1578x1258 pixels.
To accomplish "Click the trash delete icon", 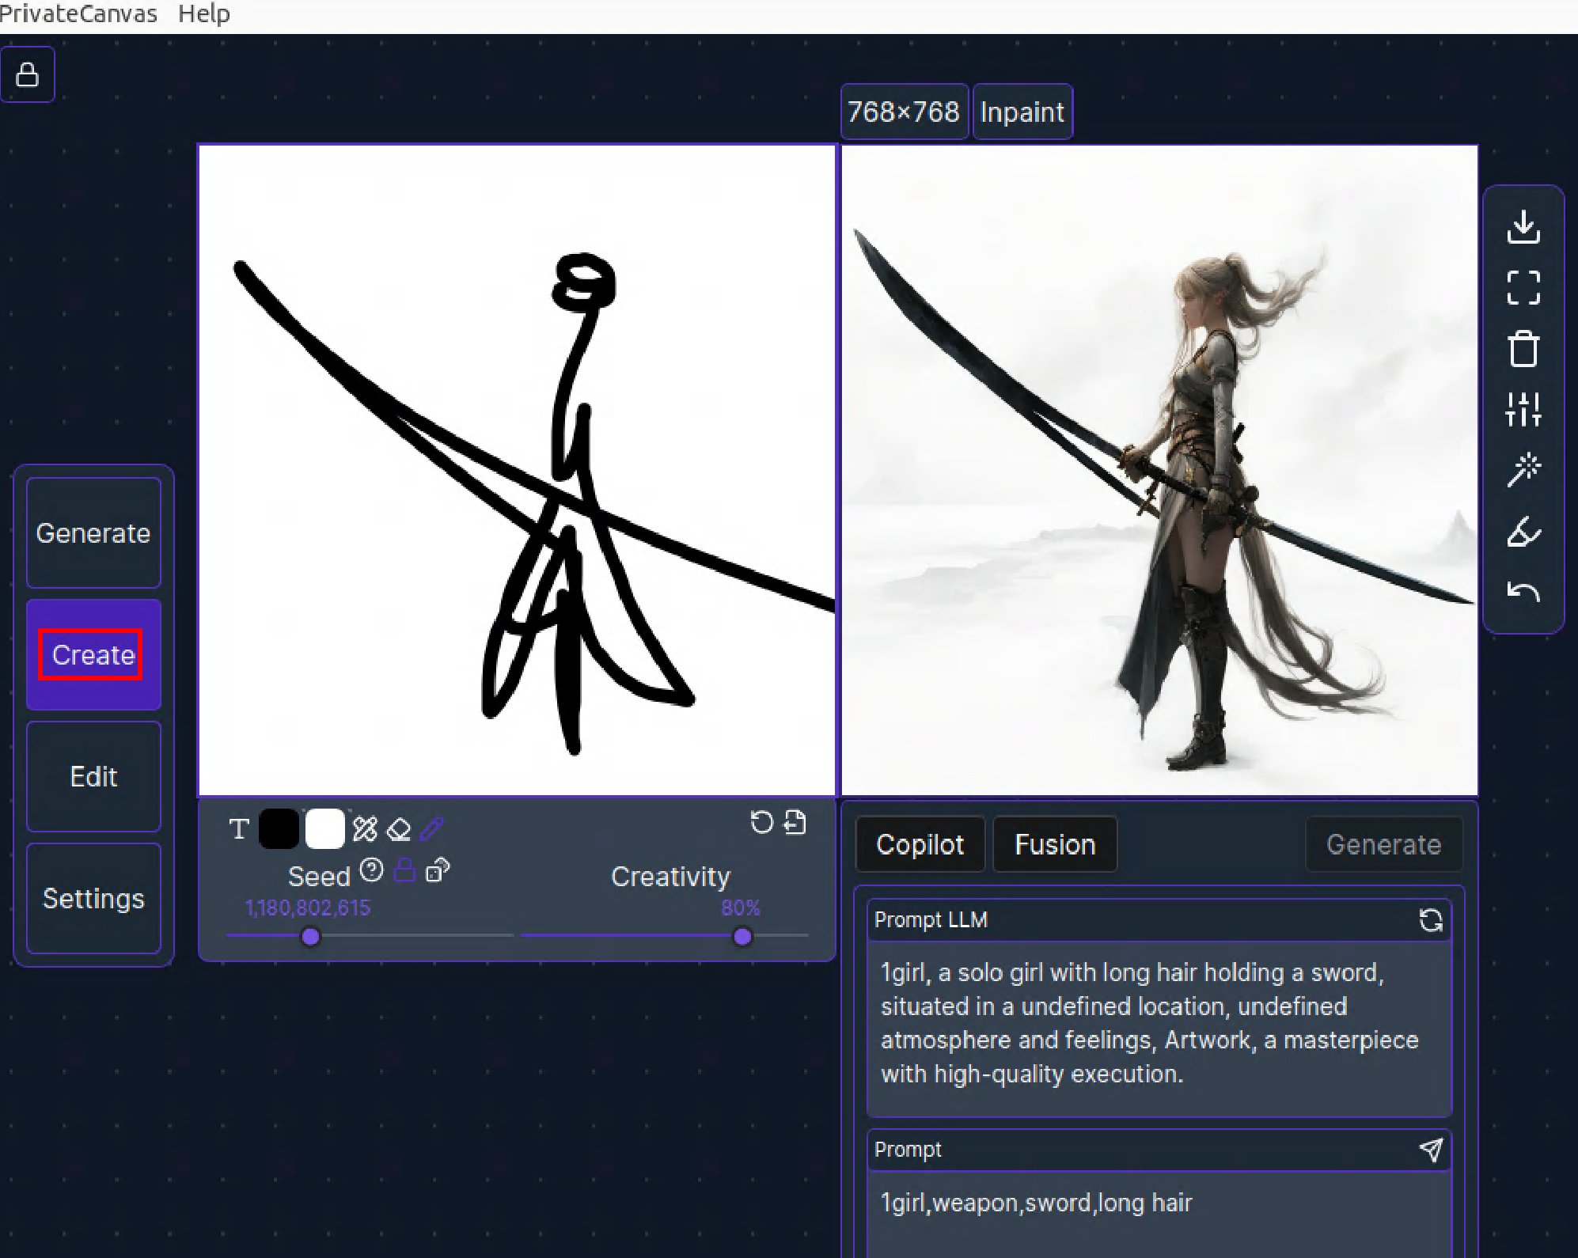I will [1523, 349].
